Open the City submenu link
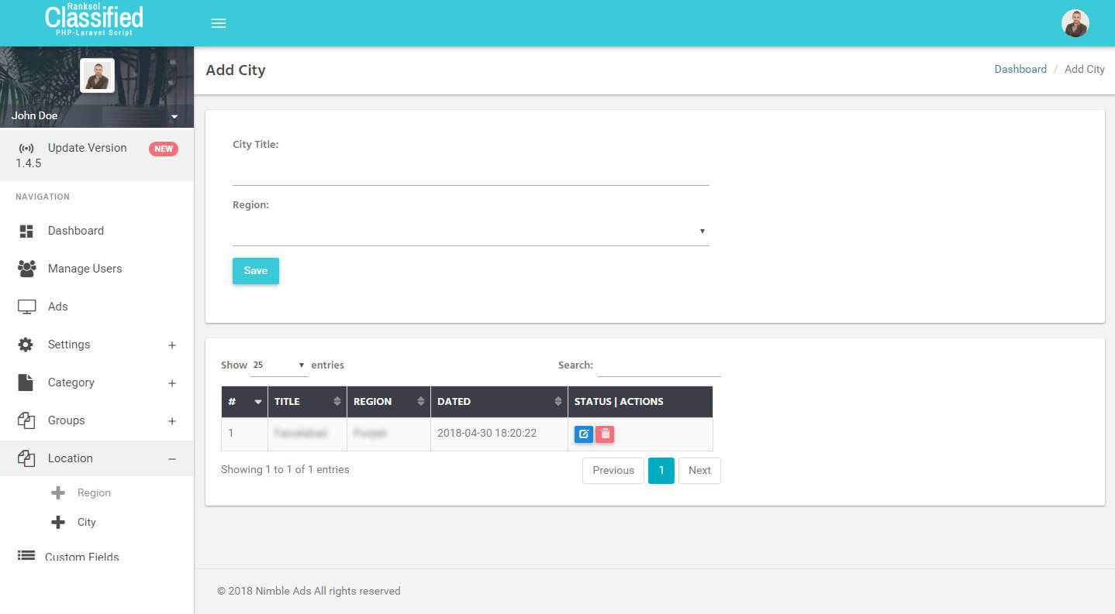 [x=86, y=522]
